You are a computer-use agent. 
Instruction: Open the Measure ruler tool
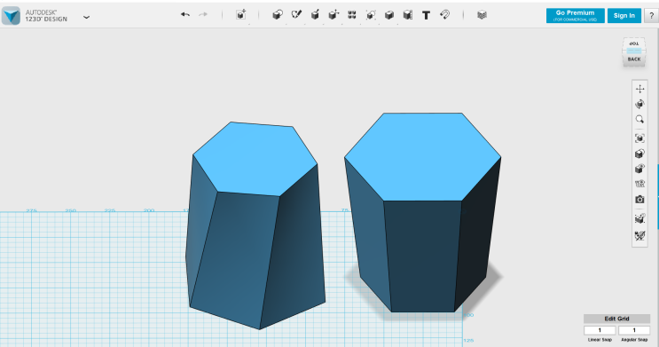coord(408,15)
